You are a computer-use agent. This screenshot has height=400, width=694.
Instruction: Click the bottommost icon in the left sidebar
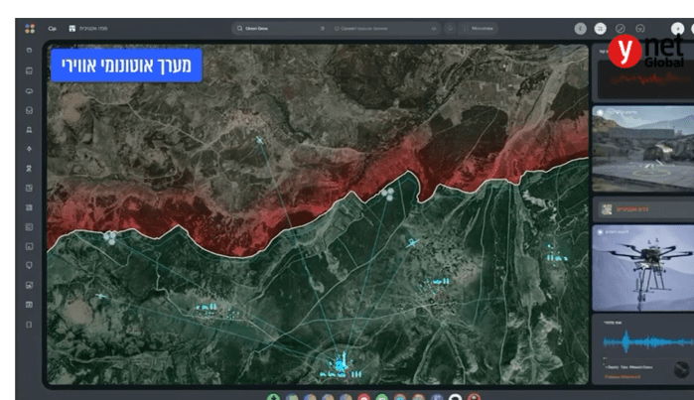(x=29, y=324)
